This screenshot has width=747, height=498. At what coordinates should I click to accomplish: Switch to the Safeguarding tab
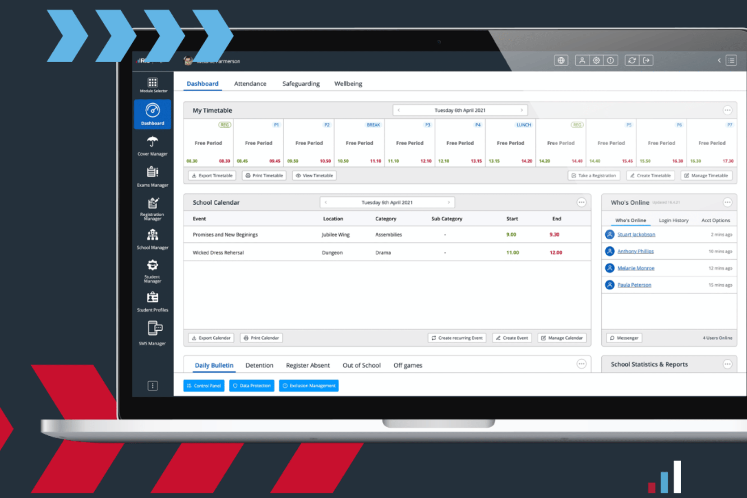(300, 83)
